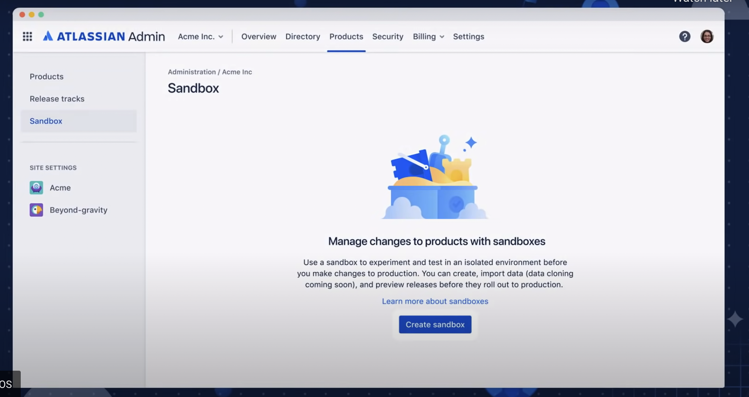Click the Sandbox page heading

(x=193, y=88)
